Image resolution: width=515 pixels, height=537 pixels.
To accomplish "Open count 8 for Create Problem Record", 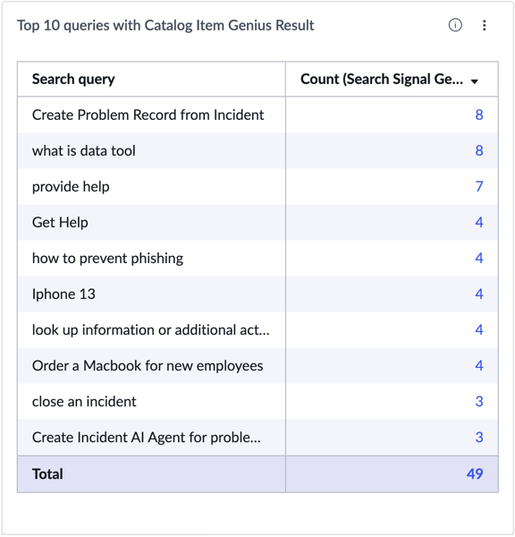I will pos(479,115).
